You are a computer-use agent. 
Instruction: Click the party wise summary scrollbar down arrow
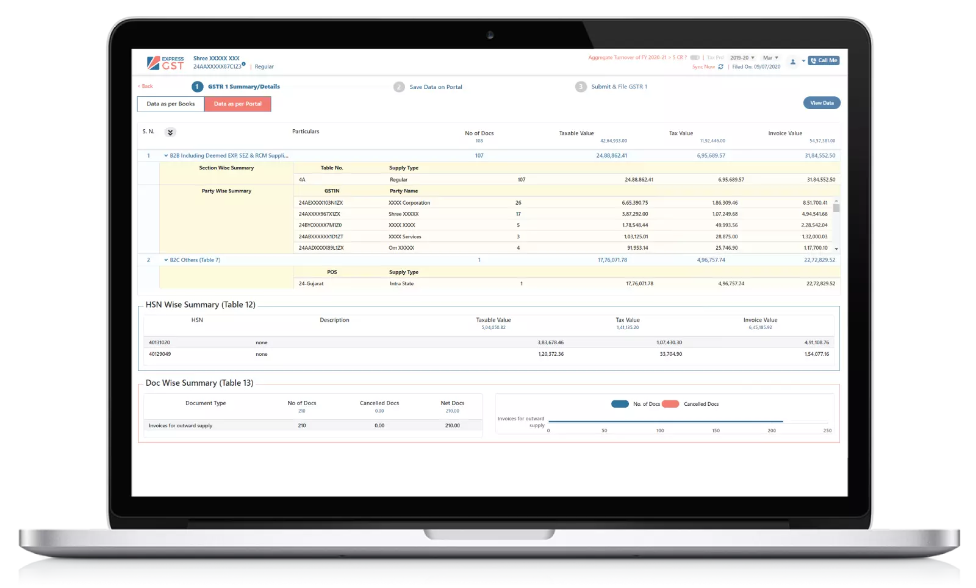(836, 249)
